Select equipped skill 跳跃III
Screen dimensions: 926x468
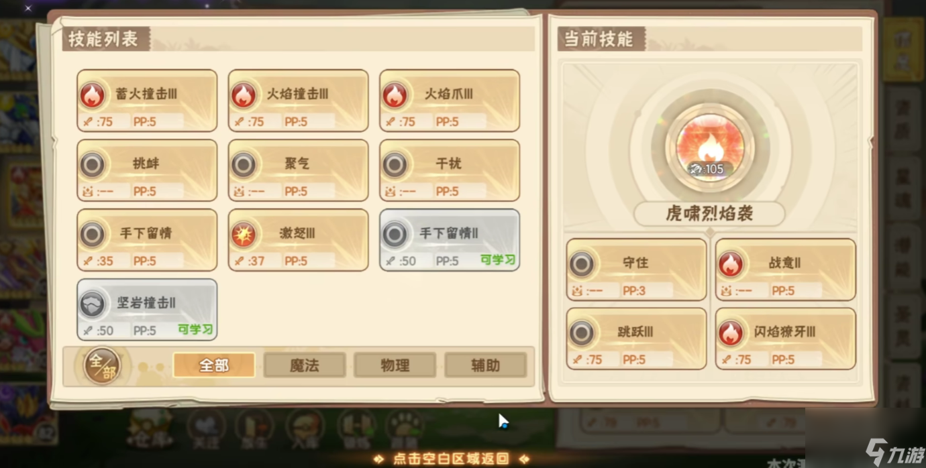coord(637,339)
